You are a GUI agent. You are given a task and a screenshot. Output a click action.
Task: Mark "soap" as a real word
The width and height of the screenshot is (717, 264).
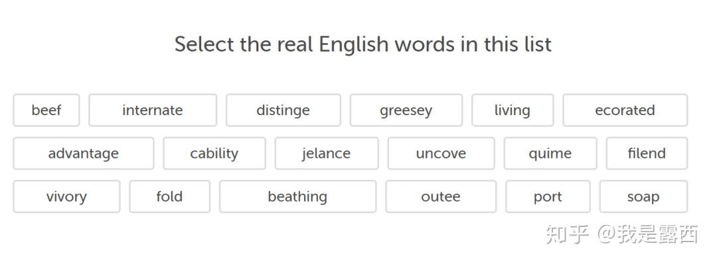(x=643, y=197)
